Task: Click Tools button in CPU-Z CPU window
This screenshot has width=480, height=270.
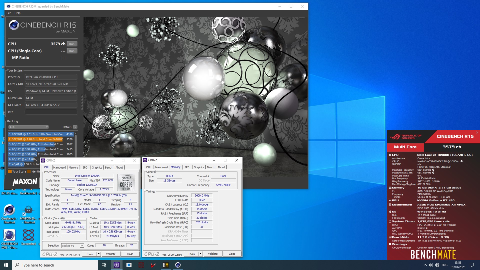Action: (89, 254)
